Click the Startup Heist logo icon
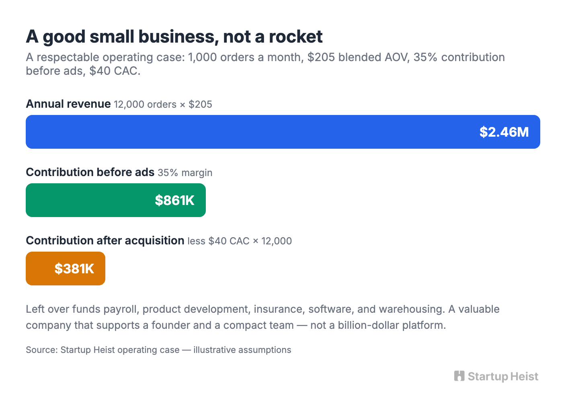The height and width of the screenshot is (410, 566). tap(459, 376)
